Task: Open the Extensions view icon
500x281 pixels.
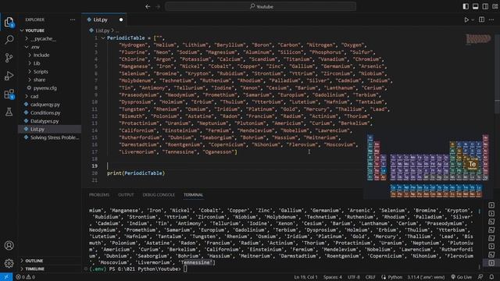Action: (x=9, y=94)
